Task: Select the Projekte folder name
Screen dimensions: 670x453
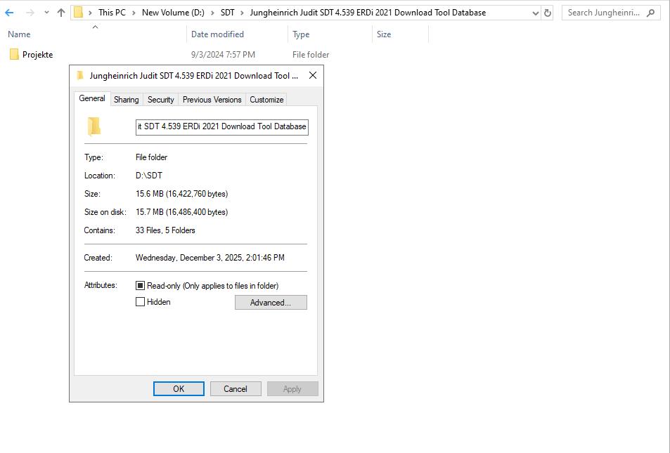Action: (x=37, y=55)
